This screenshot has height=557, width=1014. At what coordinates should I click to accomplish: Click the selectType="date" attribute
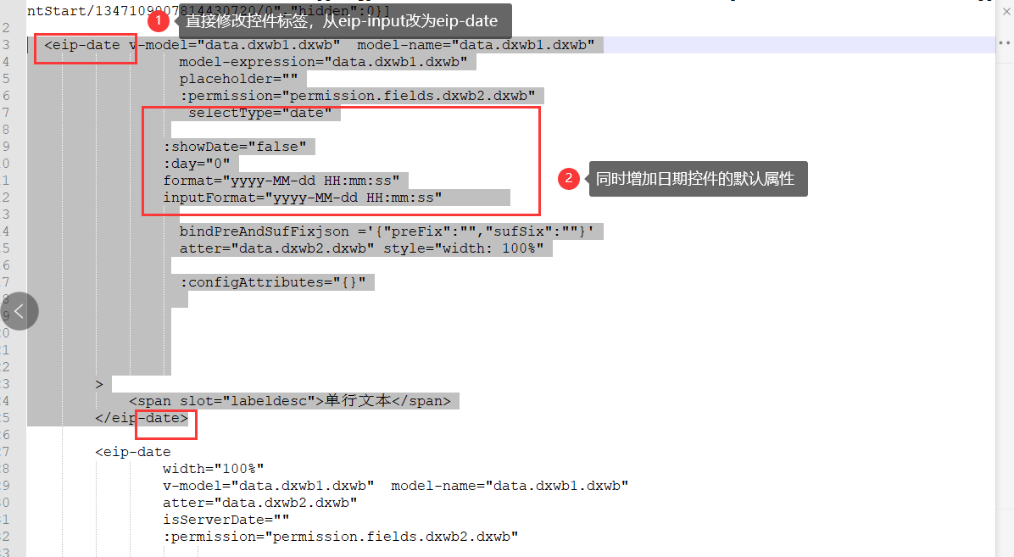tap(260, 113)
